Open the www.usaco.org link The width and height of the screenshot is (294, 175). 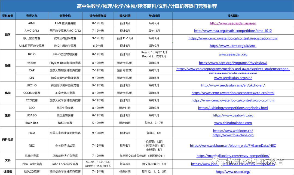click(233, 172)
